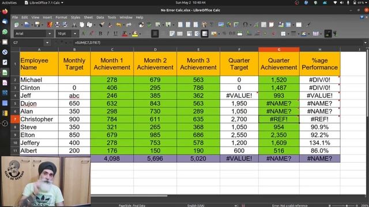Image resolution: width=369 pixels, height=207 pixels.
Task: Click the red Font Color swatch
Action: pos(125,34)
